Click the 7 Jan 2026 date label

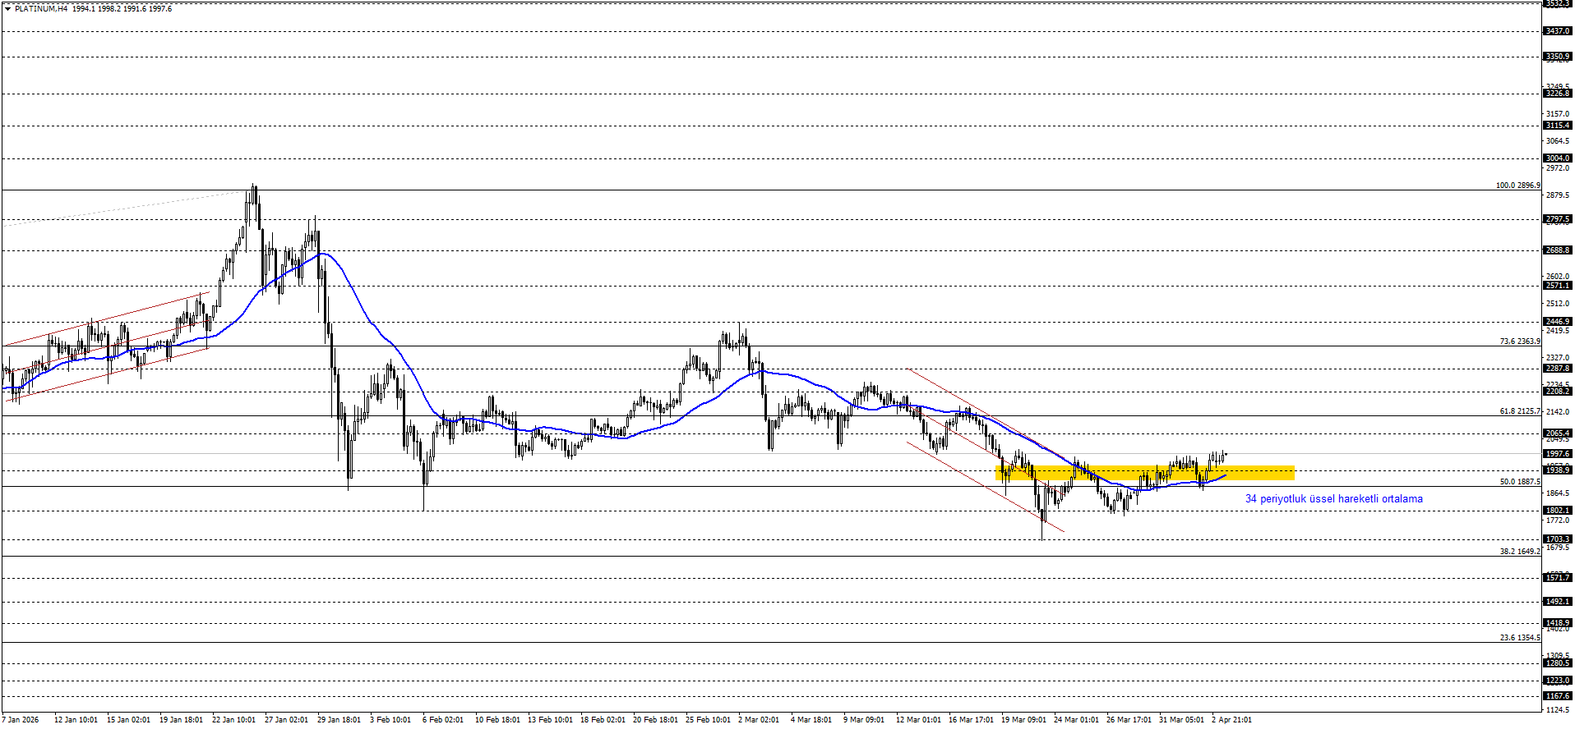21,720
